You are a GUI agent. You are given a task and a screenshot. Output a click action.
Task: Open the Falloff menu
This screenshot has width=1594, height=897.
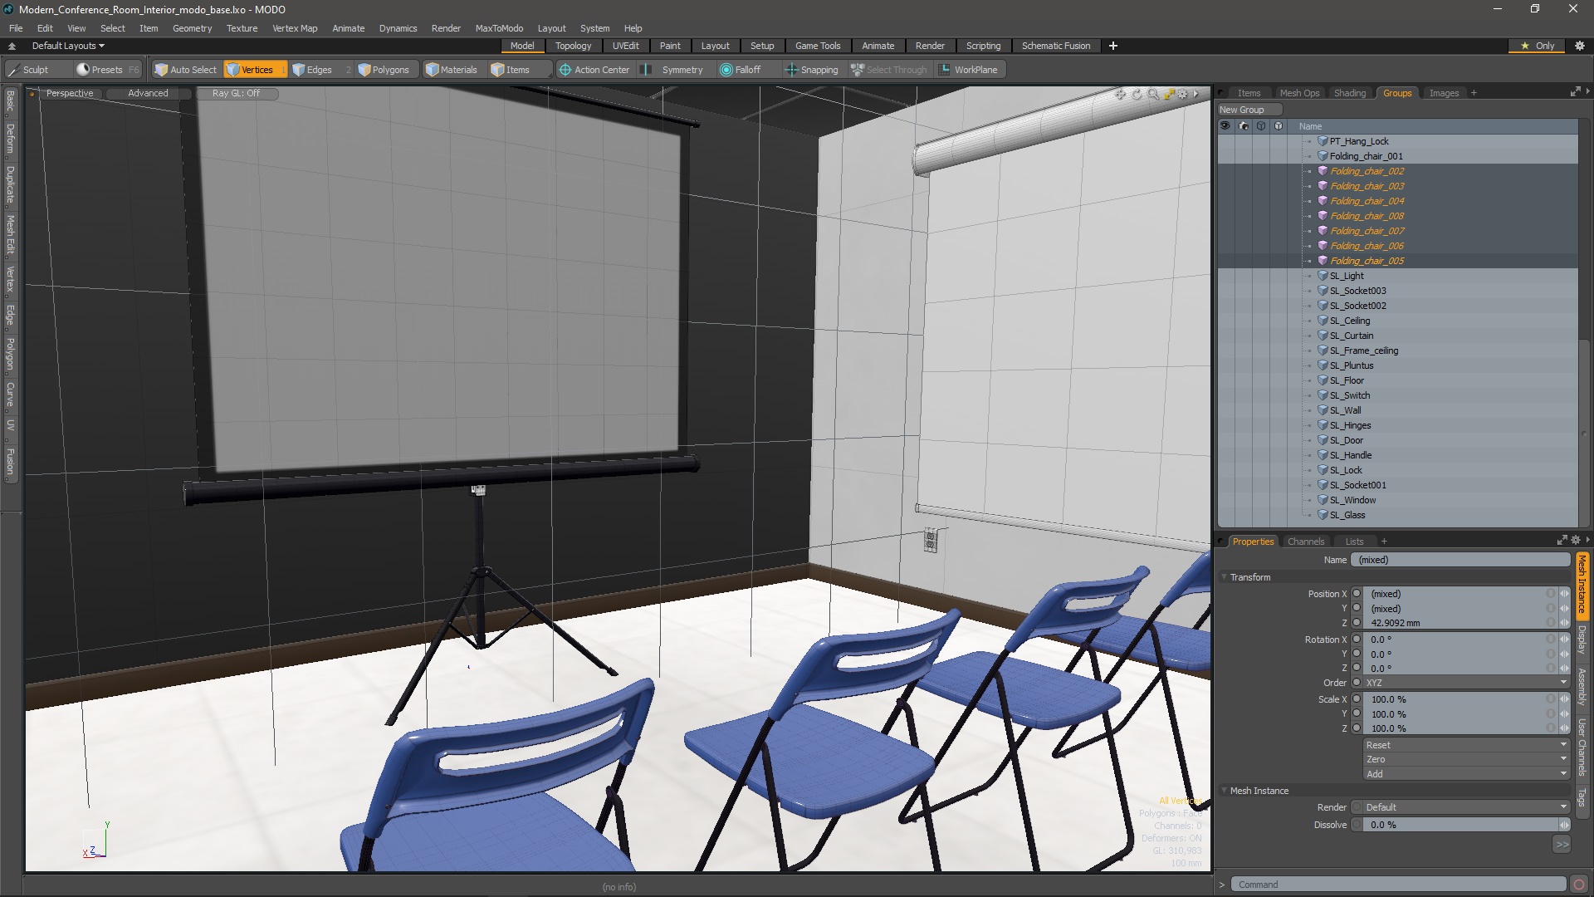(741, 70)
